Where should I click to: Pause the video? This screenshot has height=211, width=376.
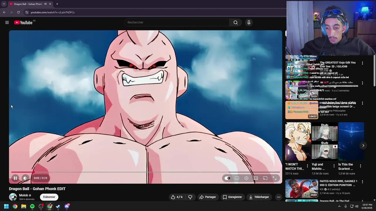click(x=15, y=178)
